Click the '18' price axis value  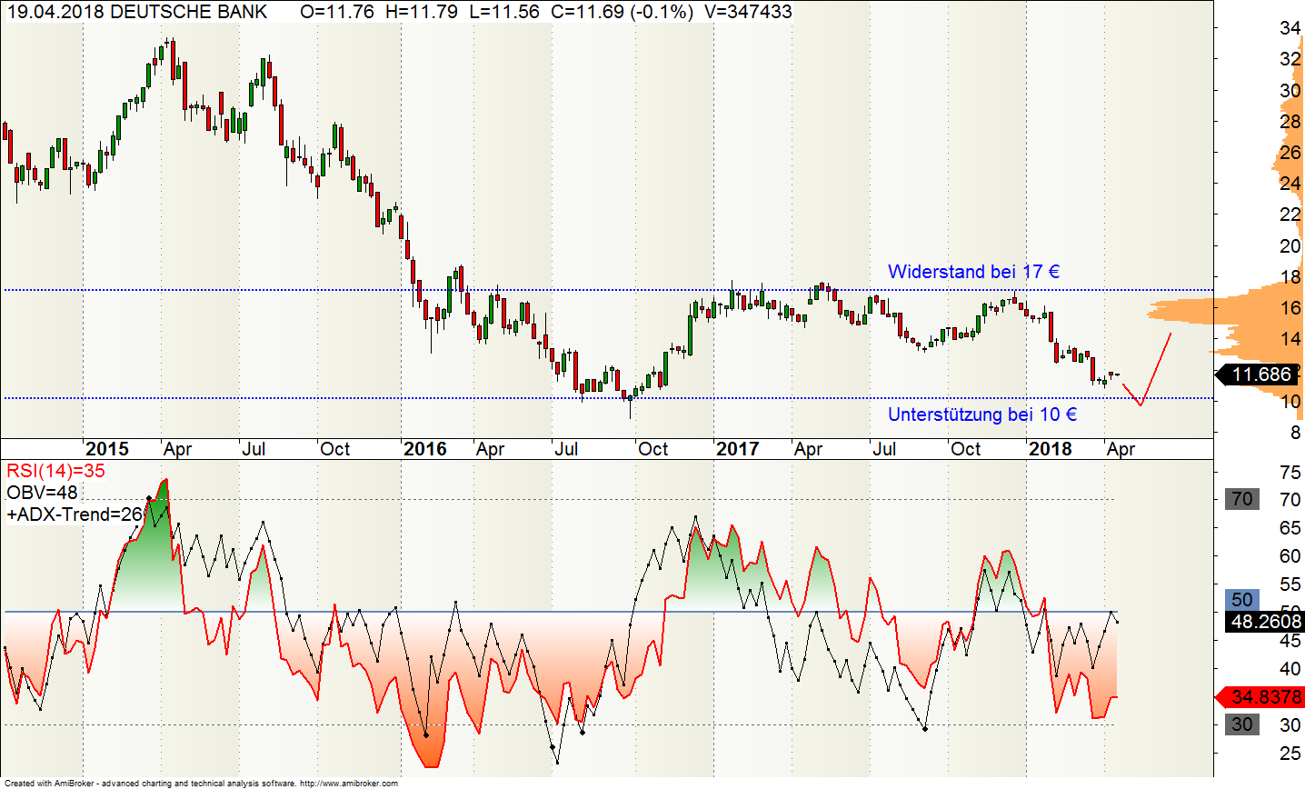(1290, 277)
